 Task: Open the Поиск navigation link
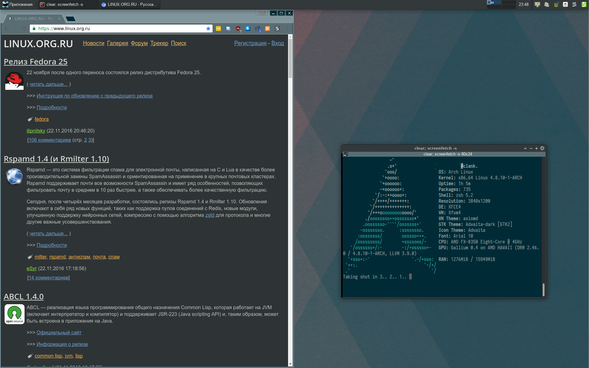(x=179, y=43)
